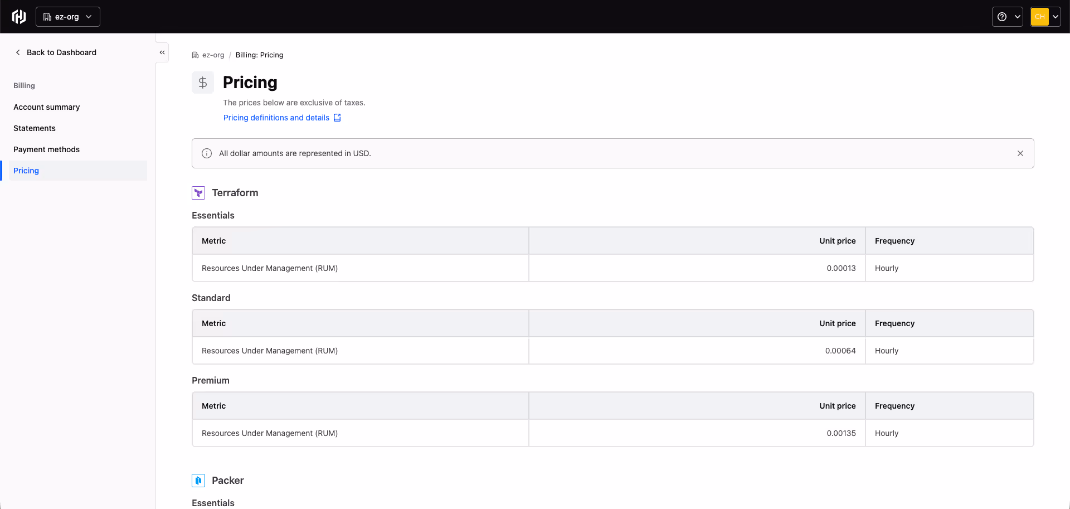
Task: Navigate back using Back to Dashboard
Action: pos(61,52)
